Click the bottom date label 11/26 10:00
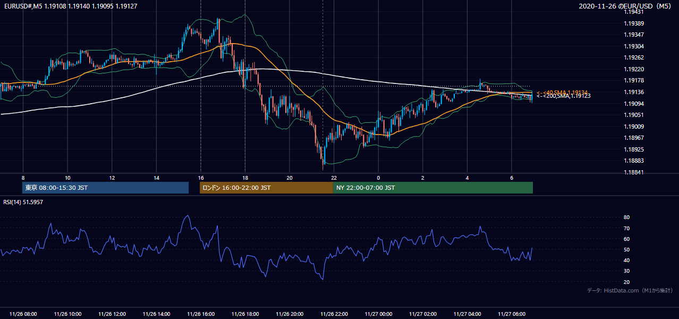Viewport: 679px width, 319px height. 67,314
